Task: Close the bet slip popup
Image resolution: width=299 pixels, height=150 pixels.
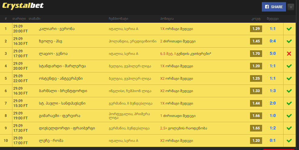Action: tap(291, 7)
